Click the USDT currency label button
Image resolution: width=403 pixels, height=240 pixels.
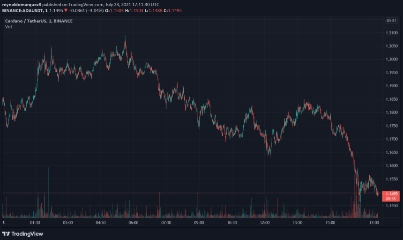tap(391, 21)
